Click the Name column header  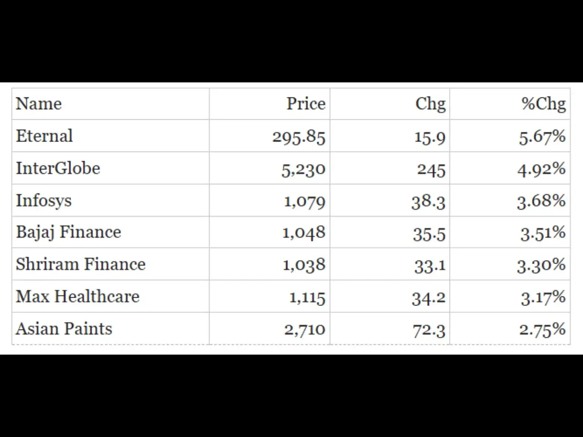coord(39,104)
